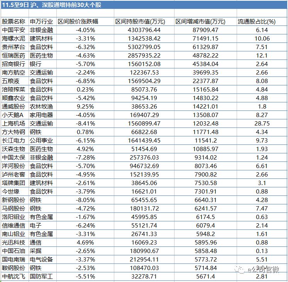
Task: Select the cell 南山铝业
Action: pos(14,234)
